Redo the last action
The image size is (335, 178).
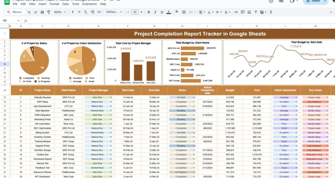point(36,12)
